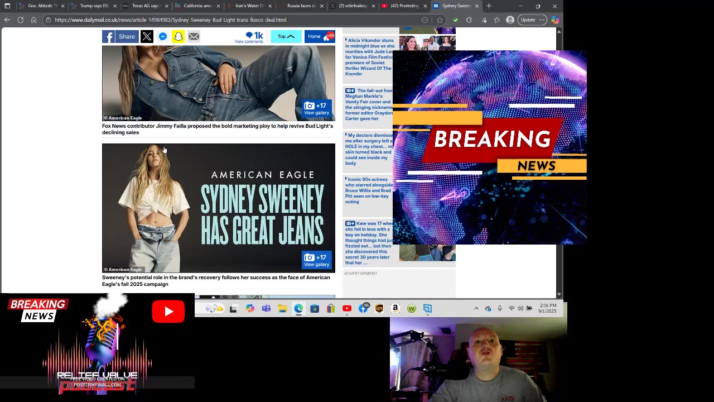The height and width of the screenshot is (402, 714).
Task: Open tab actions menu at top-left
Action: (7, 6)
